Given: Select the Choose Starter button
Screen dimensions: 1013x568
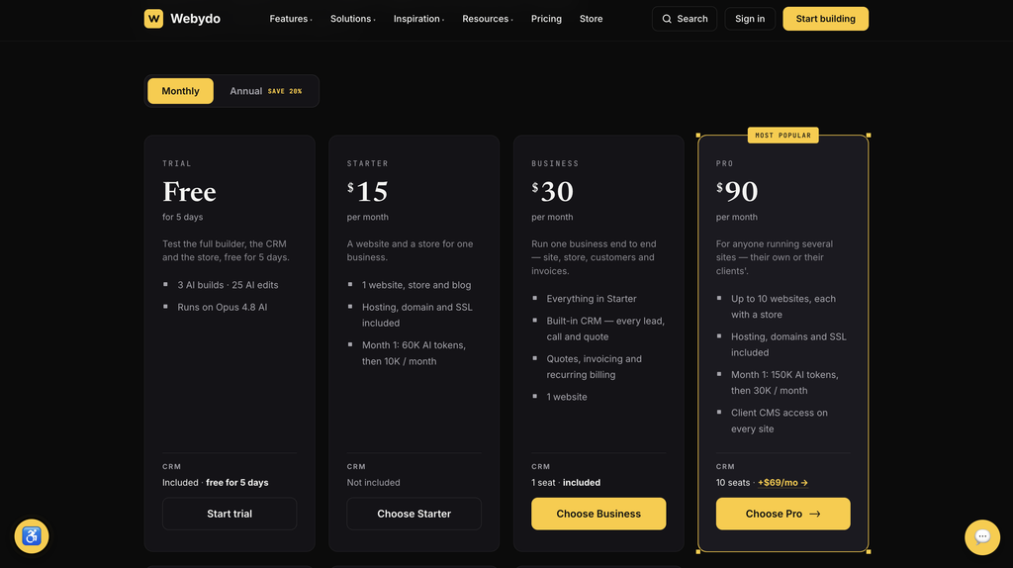Looking at the screenshot, I should click(414, 514).
